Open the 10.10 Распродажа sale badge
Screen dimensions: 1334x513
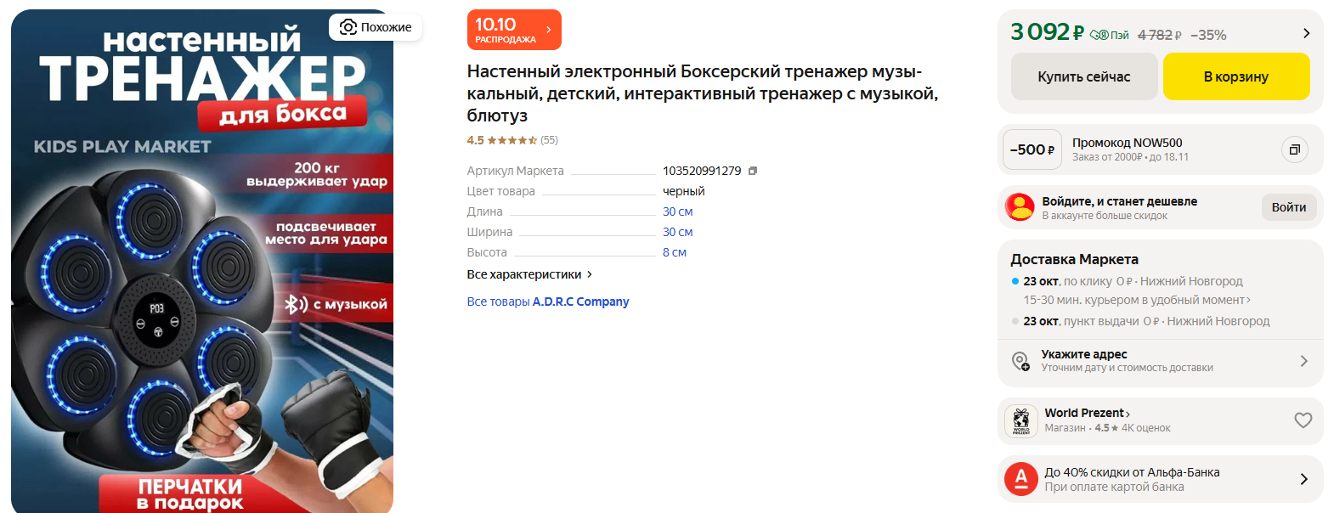point(513,30)
